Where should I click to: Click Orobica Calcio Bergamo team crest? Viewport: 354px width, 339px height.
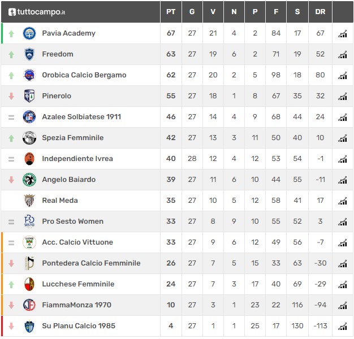[x=29, y=75]
